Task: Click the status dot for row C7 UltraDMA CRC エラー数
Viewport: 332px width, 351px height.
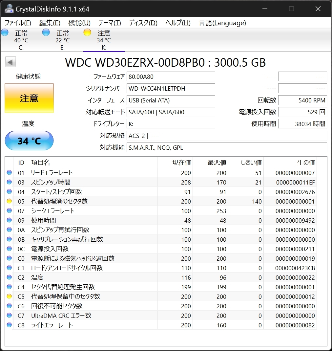Action: [9, 315]
